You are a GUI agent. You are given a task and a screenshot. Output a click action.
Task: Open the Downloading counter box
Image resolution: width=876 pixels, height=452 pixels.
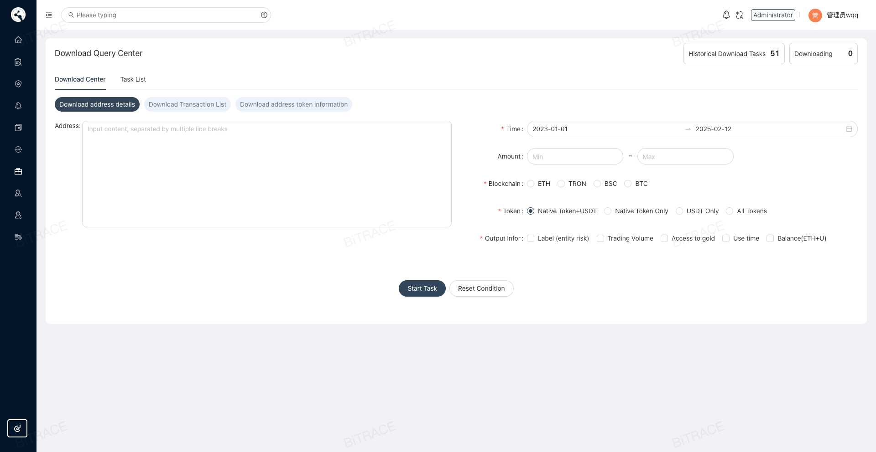(x=823, y=54)
